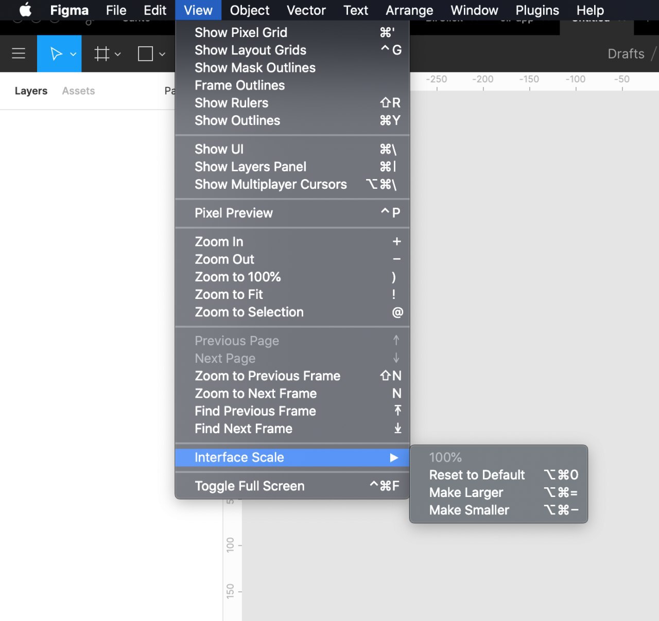This screenshot has width=659, height=621.
Task: Toggle Show Layout Grids
Action: click(292, 50)
